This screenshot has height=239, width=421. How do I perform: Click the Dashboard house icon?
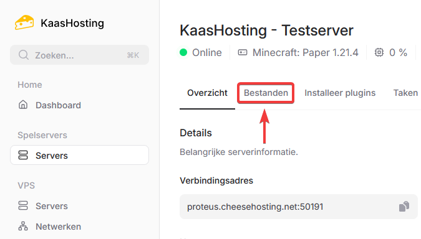(23, 105)
